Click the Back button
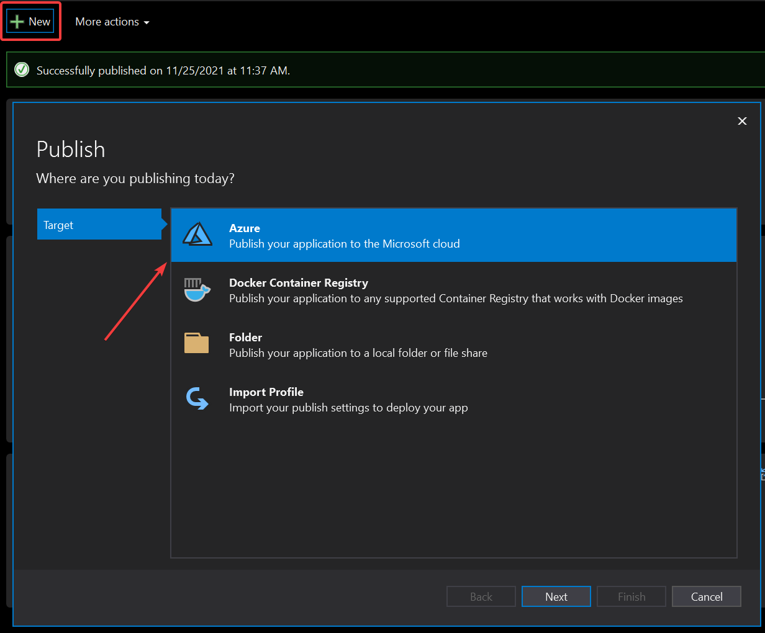This screenshot has width=765, height=633. point(481,596)
